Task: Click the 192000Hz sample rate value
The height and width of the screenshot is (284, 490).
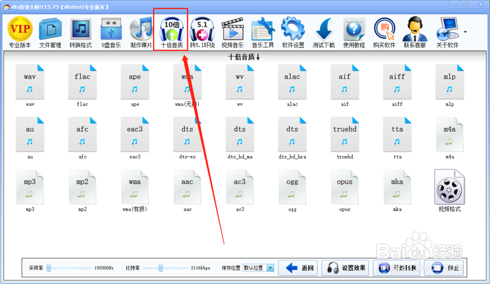Action: click(104, 268)
